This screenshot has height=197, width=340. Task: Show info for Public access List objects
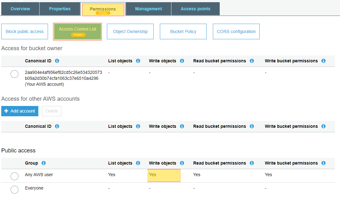point(138,163)
